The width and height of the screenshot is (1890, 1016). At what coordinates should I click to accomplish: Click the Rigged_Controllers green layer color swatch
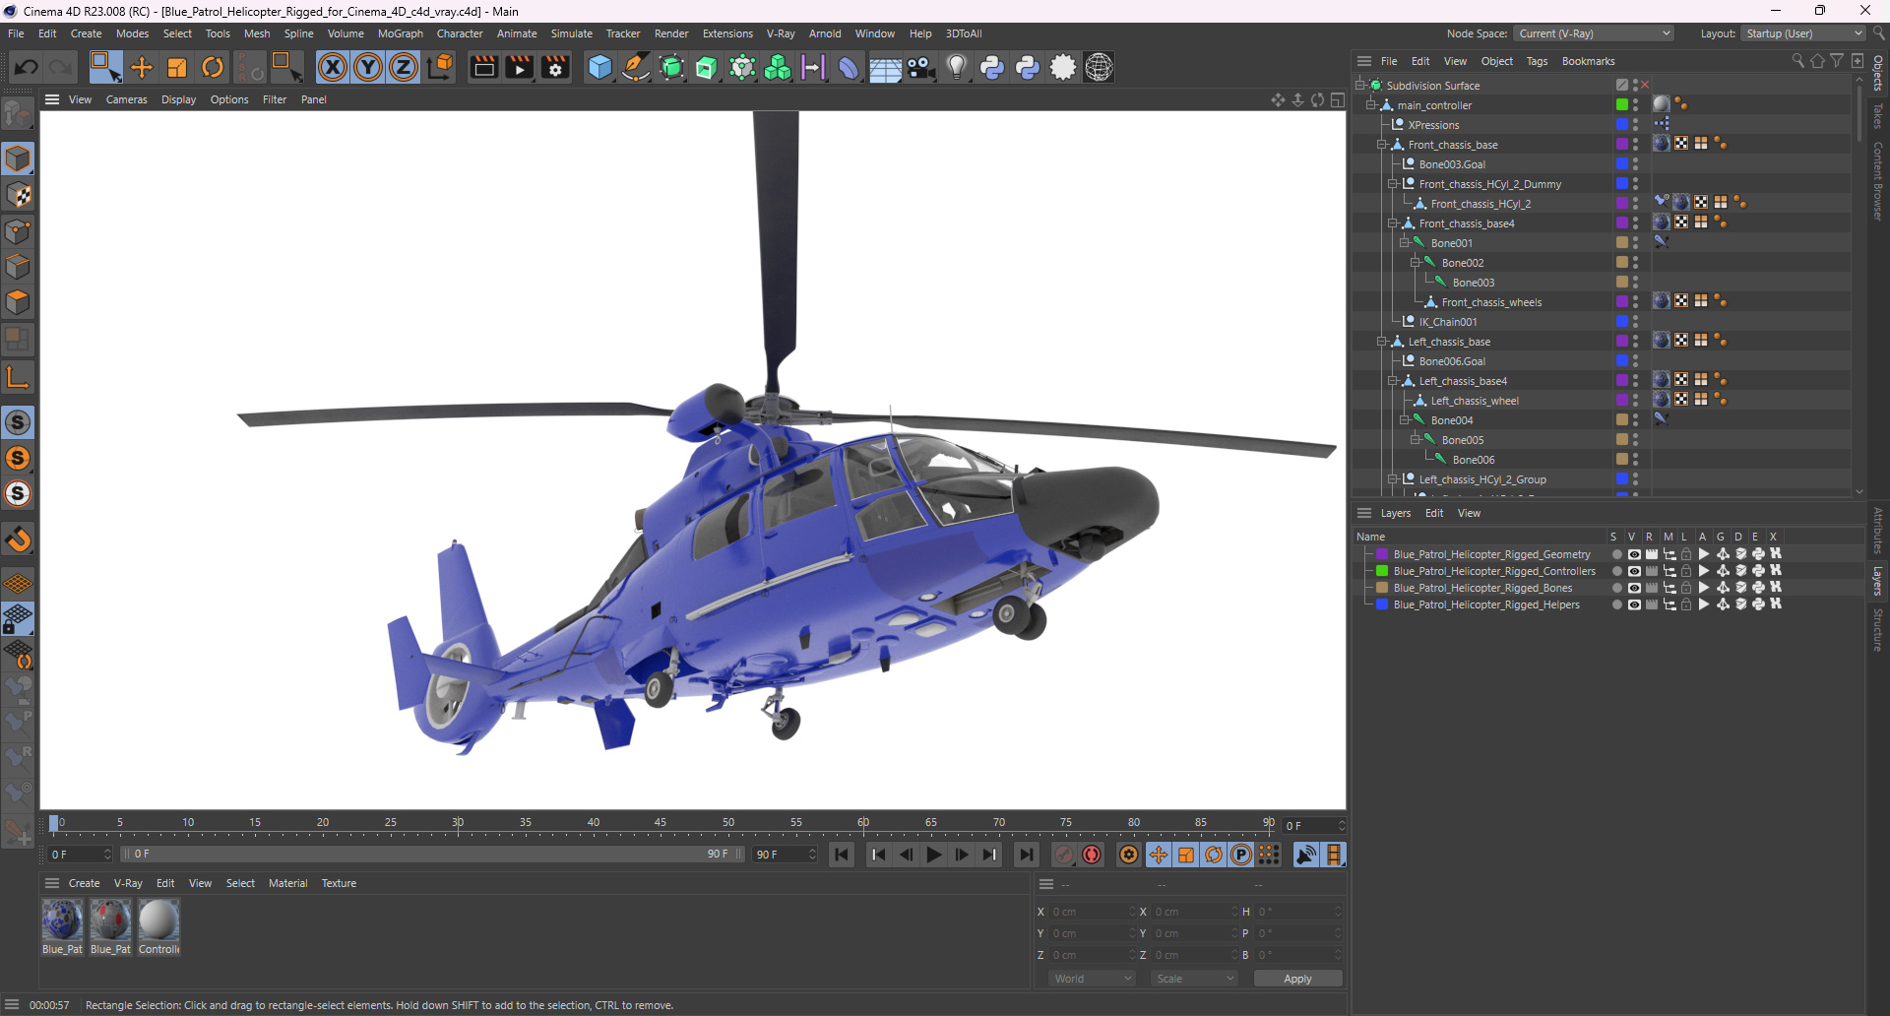click(1382, 571)
